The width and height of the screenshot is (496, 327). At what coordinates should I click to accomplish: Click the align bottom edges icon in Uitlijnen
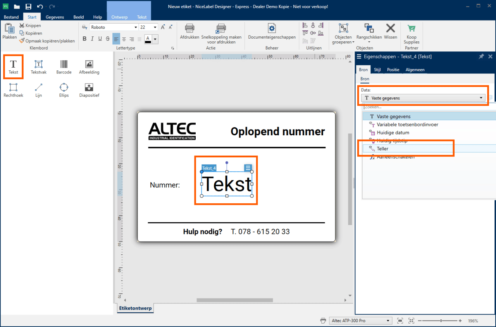(320, 33)
